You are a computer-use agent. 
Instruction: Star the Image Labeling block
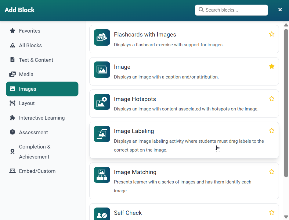pyautogui.click(x=272, y=131)
